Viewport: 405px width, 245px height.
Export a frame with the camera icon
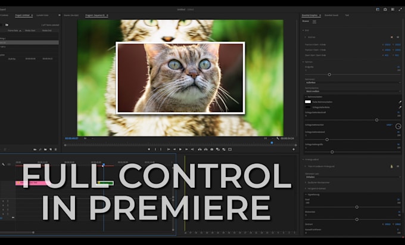click(x=212, y=150)
